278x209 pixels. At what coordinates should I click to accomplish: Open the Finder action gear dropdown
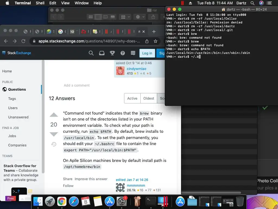click(140, 17)
